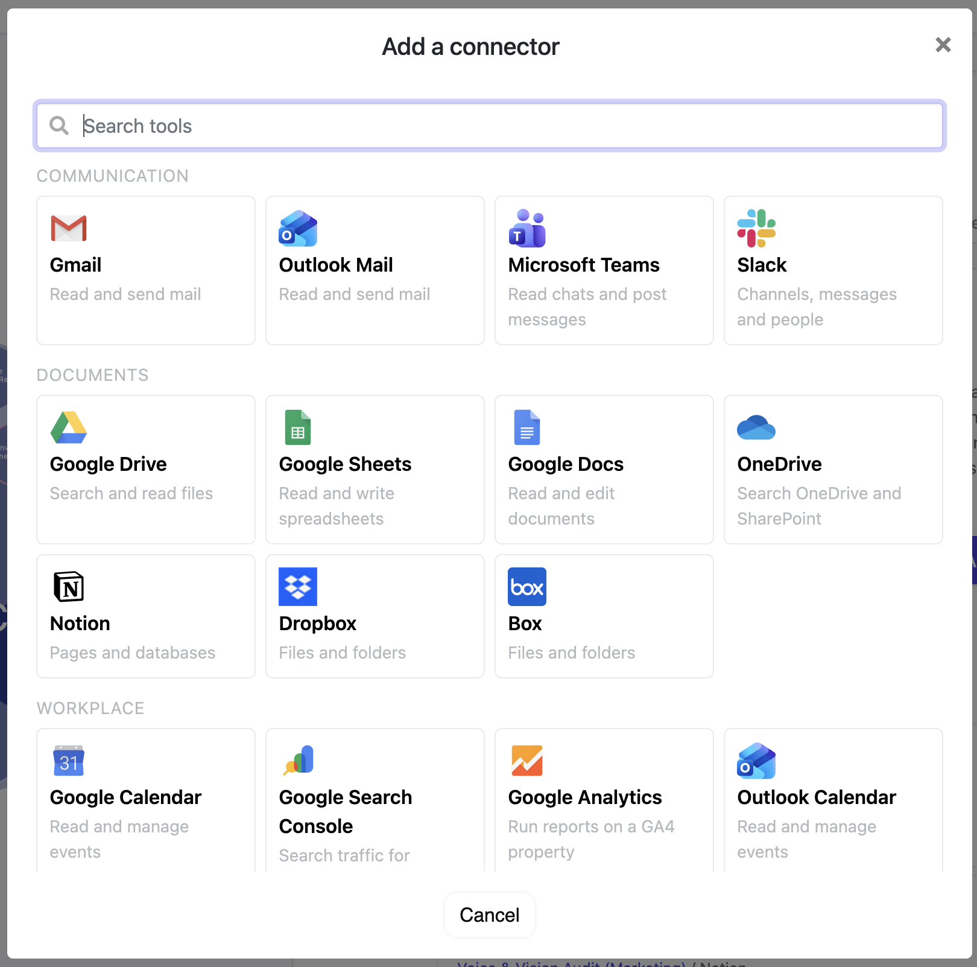The image size is (977, 967).
Task: Select the Google Calendar 31 icon
Action: (x=69, y=761)
